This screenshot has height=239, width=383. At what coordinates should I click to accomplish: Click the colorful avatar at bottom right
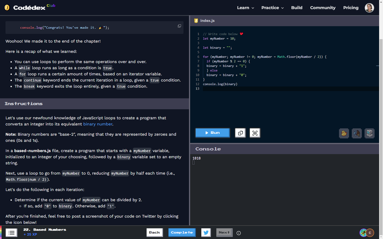point(364,233)
